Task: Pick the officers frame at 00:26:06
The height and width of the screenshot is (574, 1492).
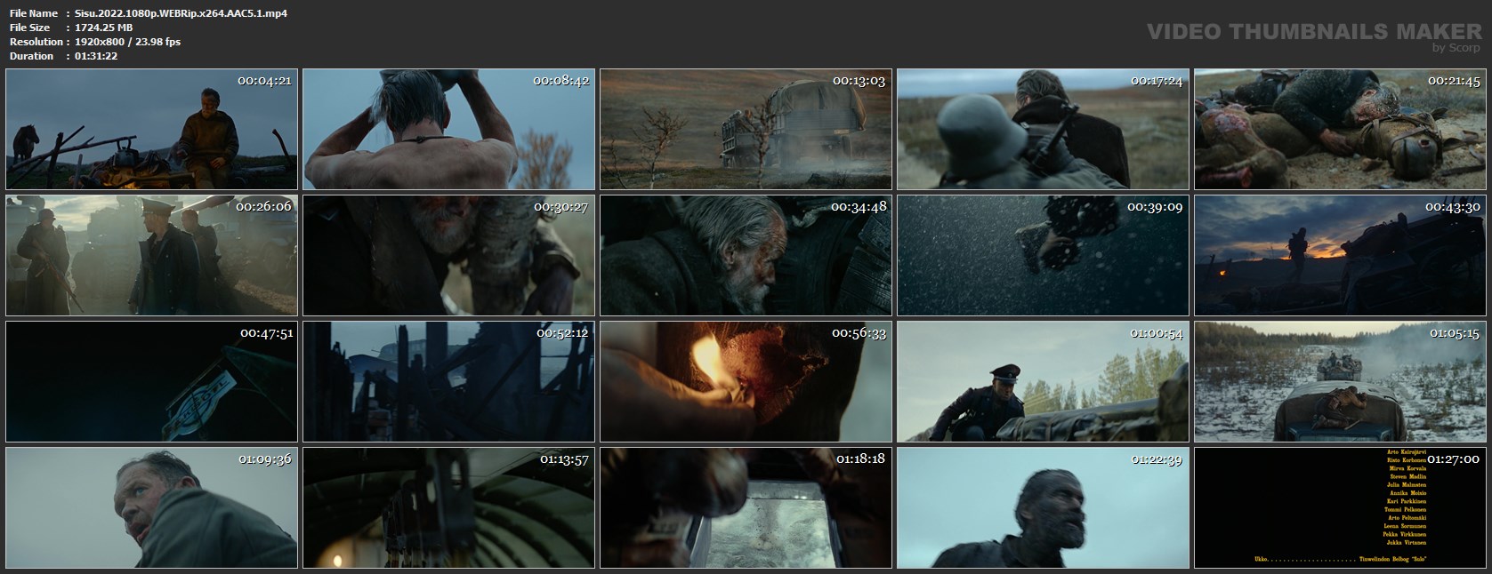Action: click(151, 256)
